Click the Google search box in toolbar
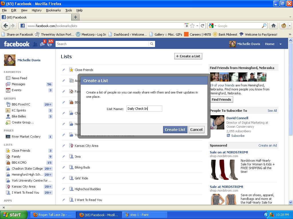The height and width of the screenshot is (219, 293). point(239,26)
